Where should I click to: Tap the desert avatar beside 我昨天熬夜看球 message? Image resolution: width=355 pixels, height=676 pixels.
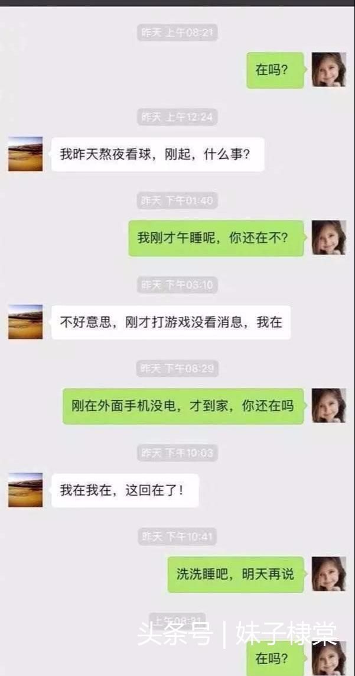click(x=25, y=154)
